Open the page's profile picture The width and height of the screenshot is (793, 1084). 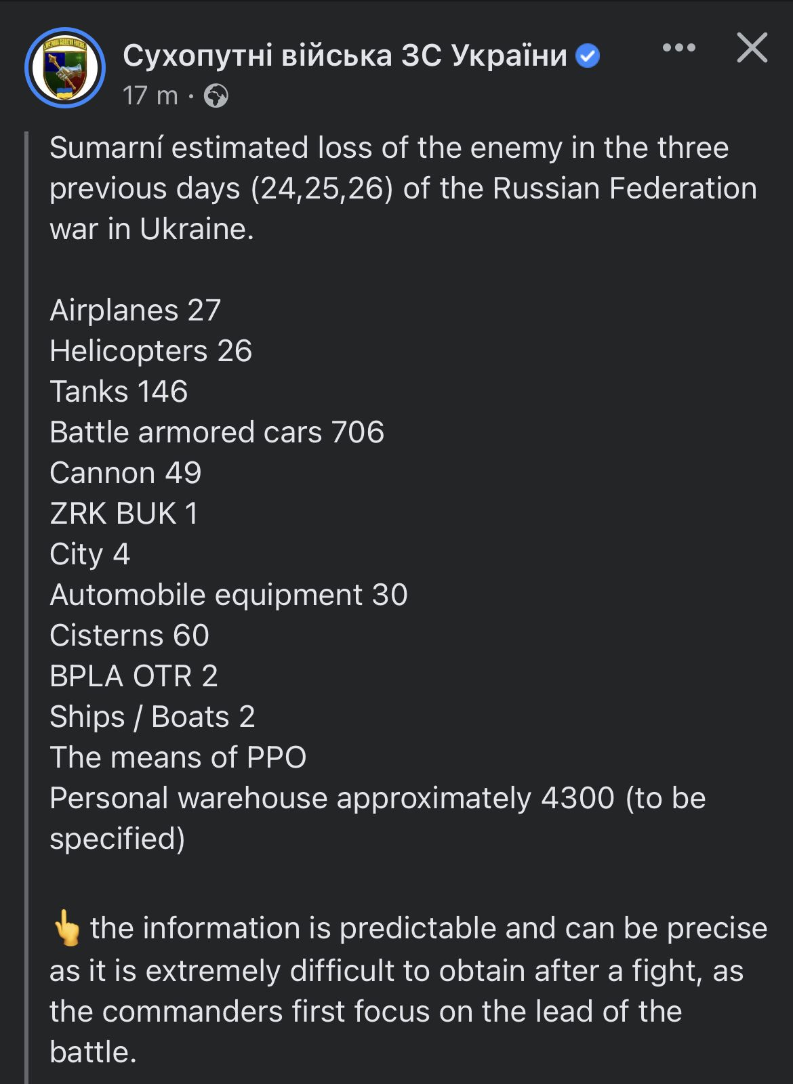[x=65, y=68]
